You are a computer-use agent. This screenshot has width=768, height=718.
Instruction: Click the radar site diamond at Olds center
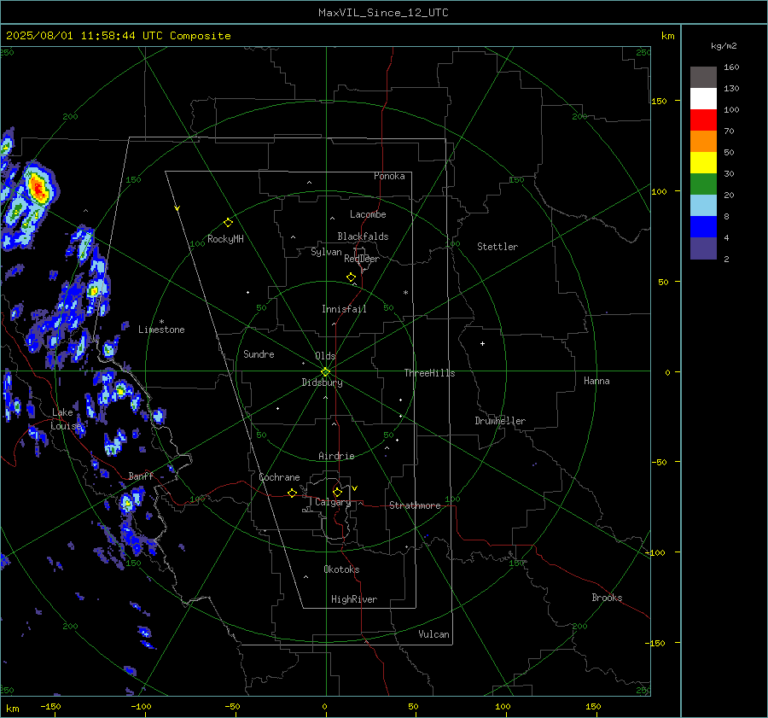325,371
